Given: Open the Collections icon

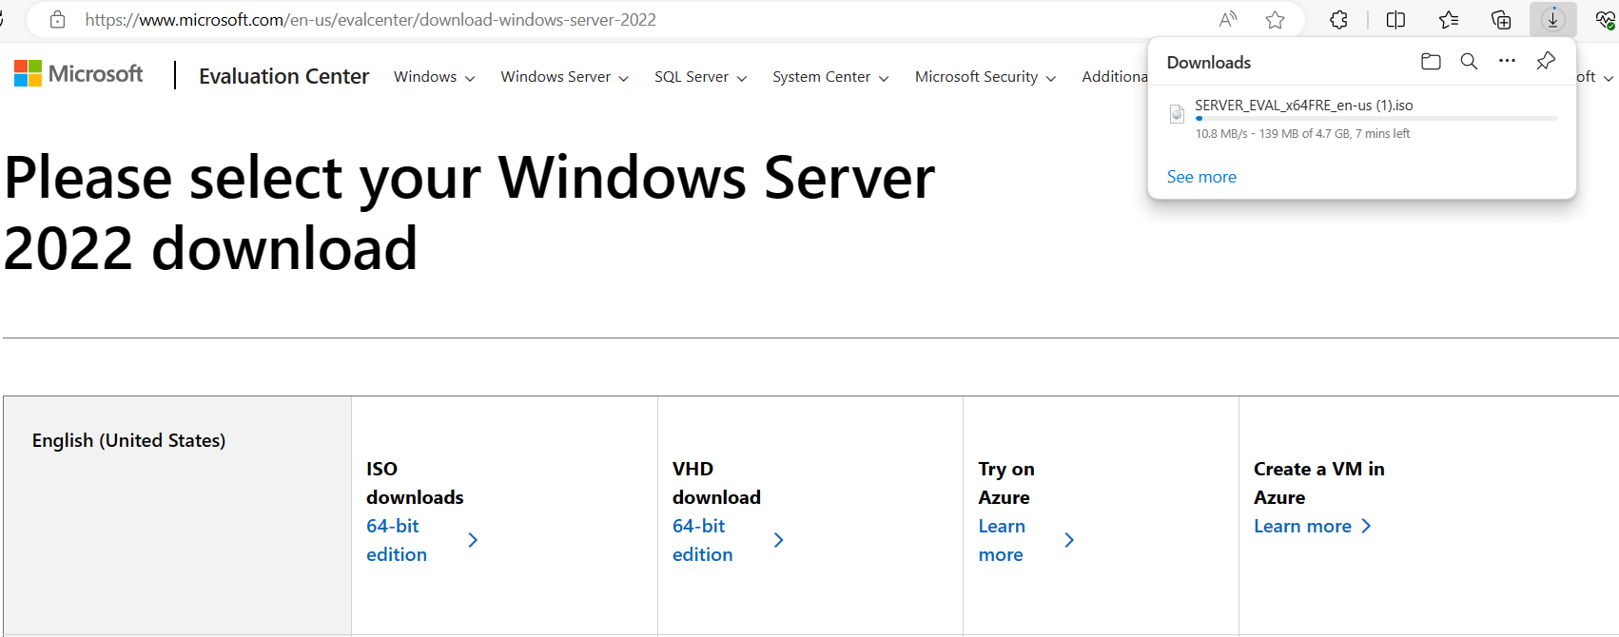Looking at the screenshot, I should pyautogui.click(x=1501, y=19).
